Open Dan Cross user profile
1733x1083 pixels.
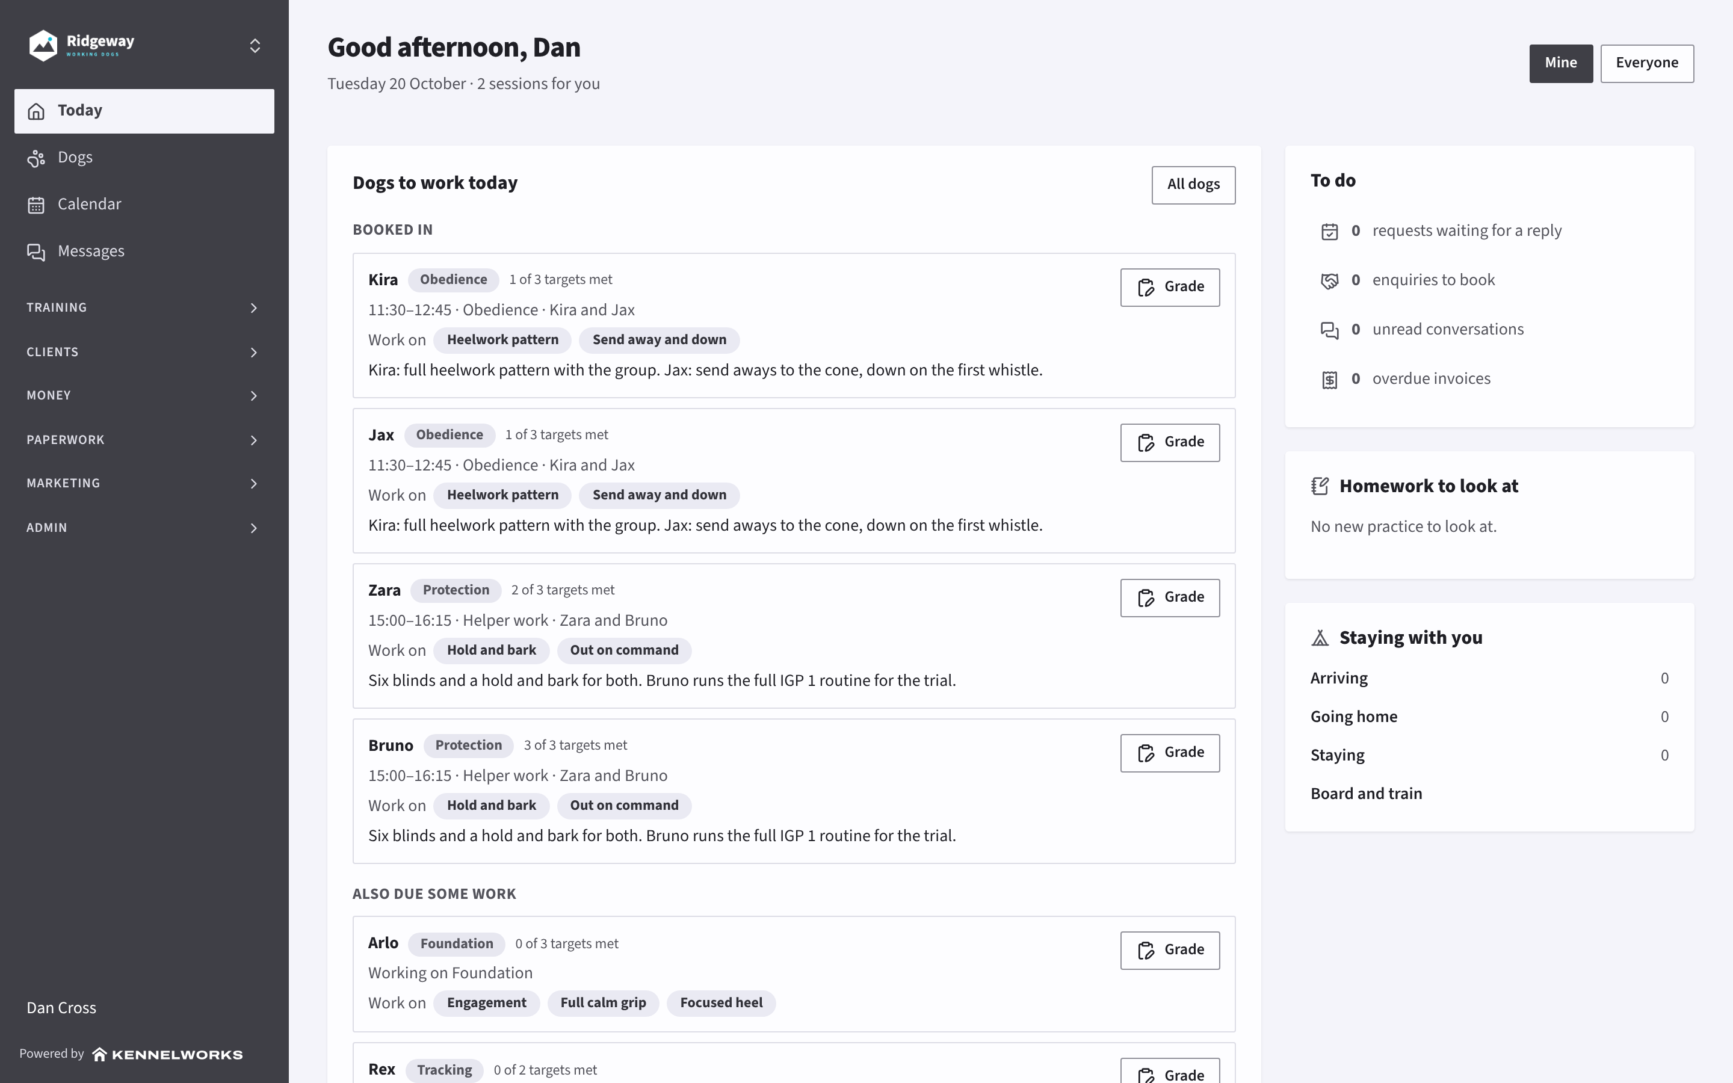61,1008
